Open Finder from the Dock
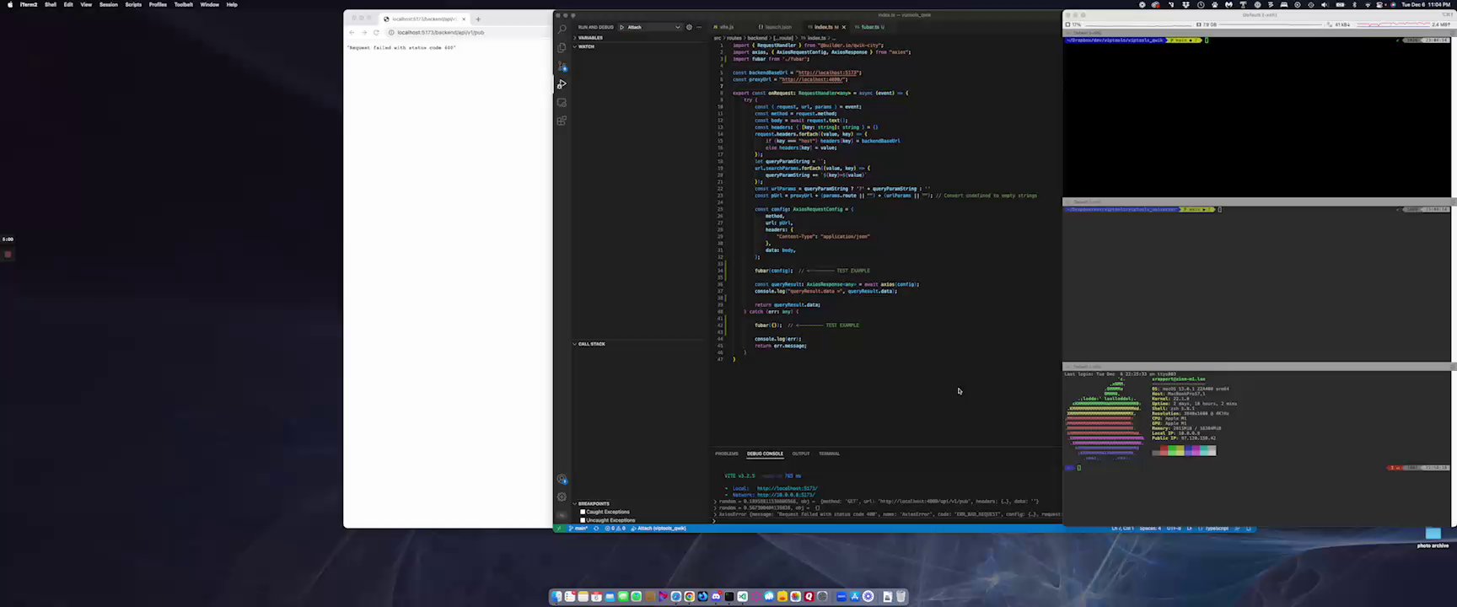This screenshot has height=607, width=1457. coord(556,597)
